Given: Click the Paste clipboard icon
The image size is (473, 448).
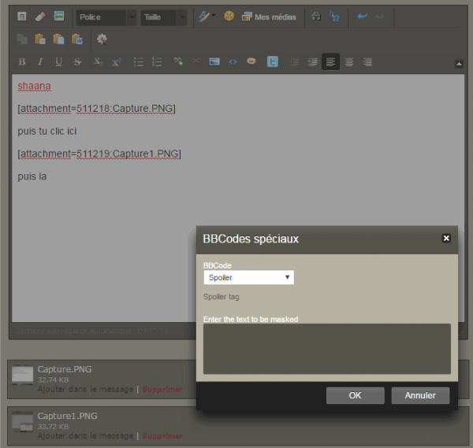Looking at the screenshot, I should click(40, 39).
